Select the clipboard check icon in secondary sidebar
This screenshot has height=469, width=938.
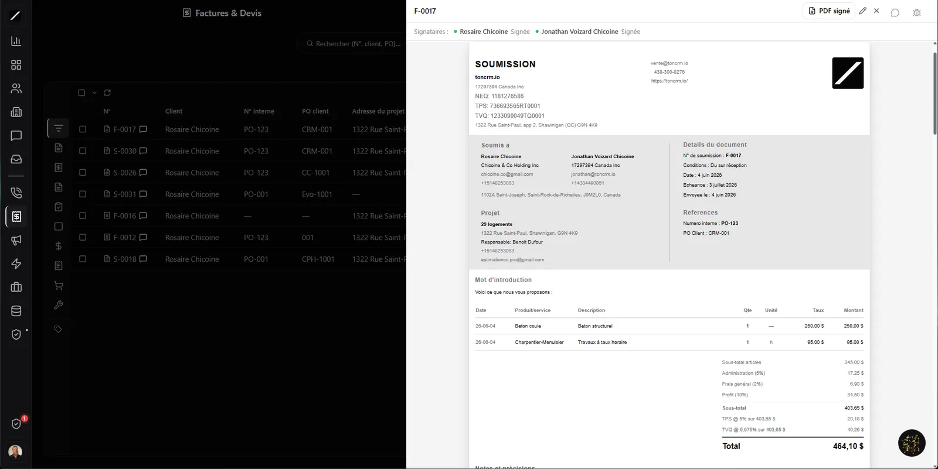58,207
